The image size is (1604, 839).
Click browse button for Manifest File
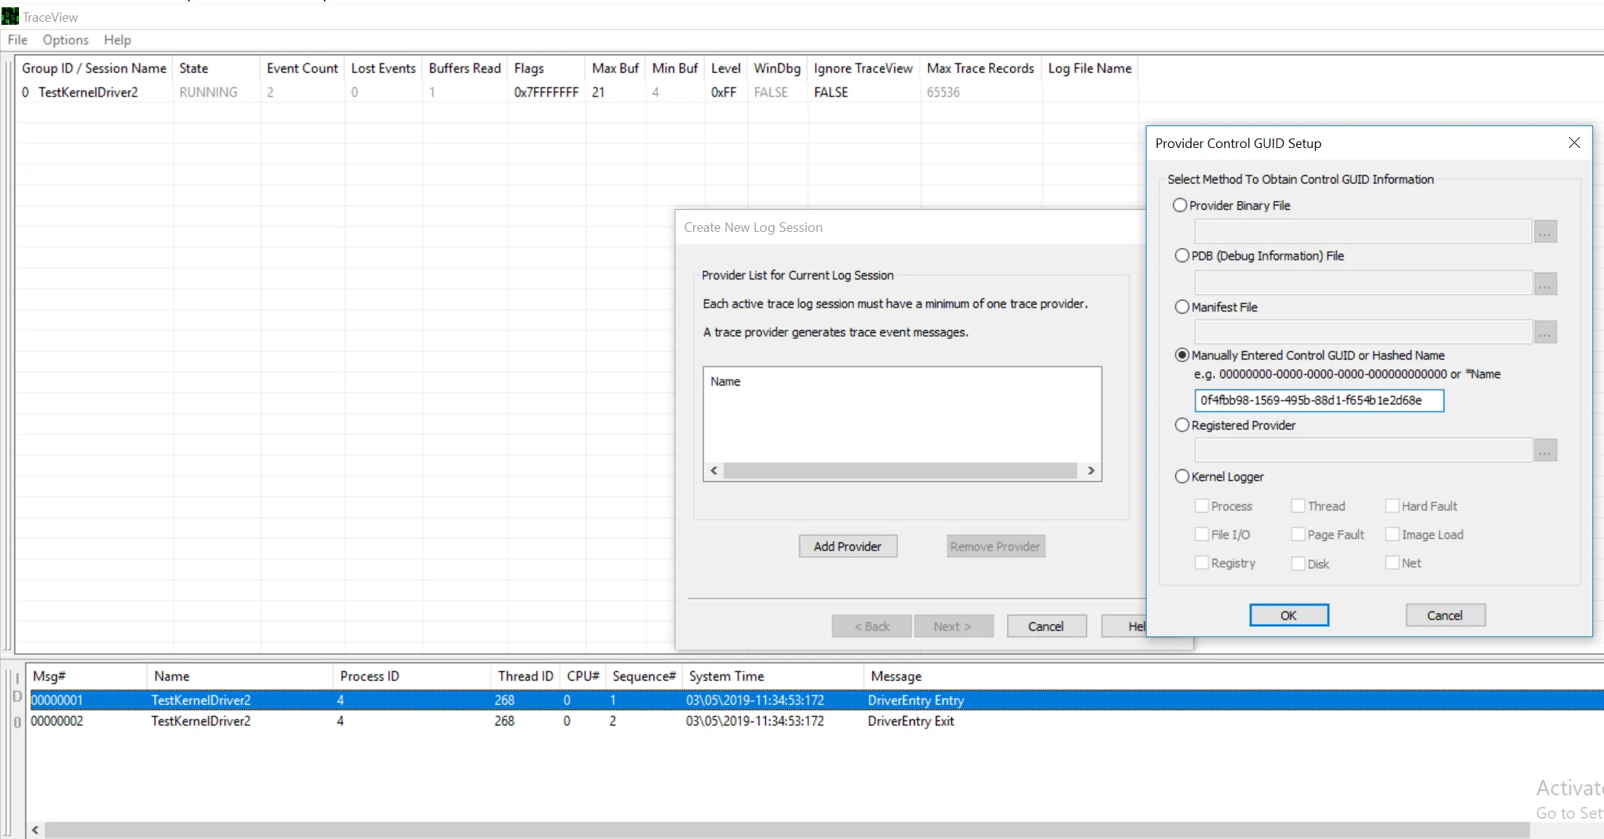(1545, 333)
